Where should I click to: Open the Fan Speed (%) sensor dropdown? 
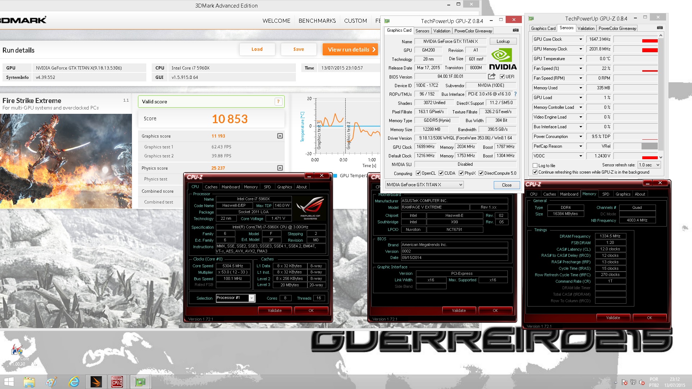(581, 68)
